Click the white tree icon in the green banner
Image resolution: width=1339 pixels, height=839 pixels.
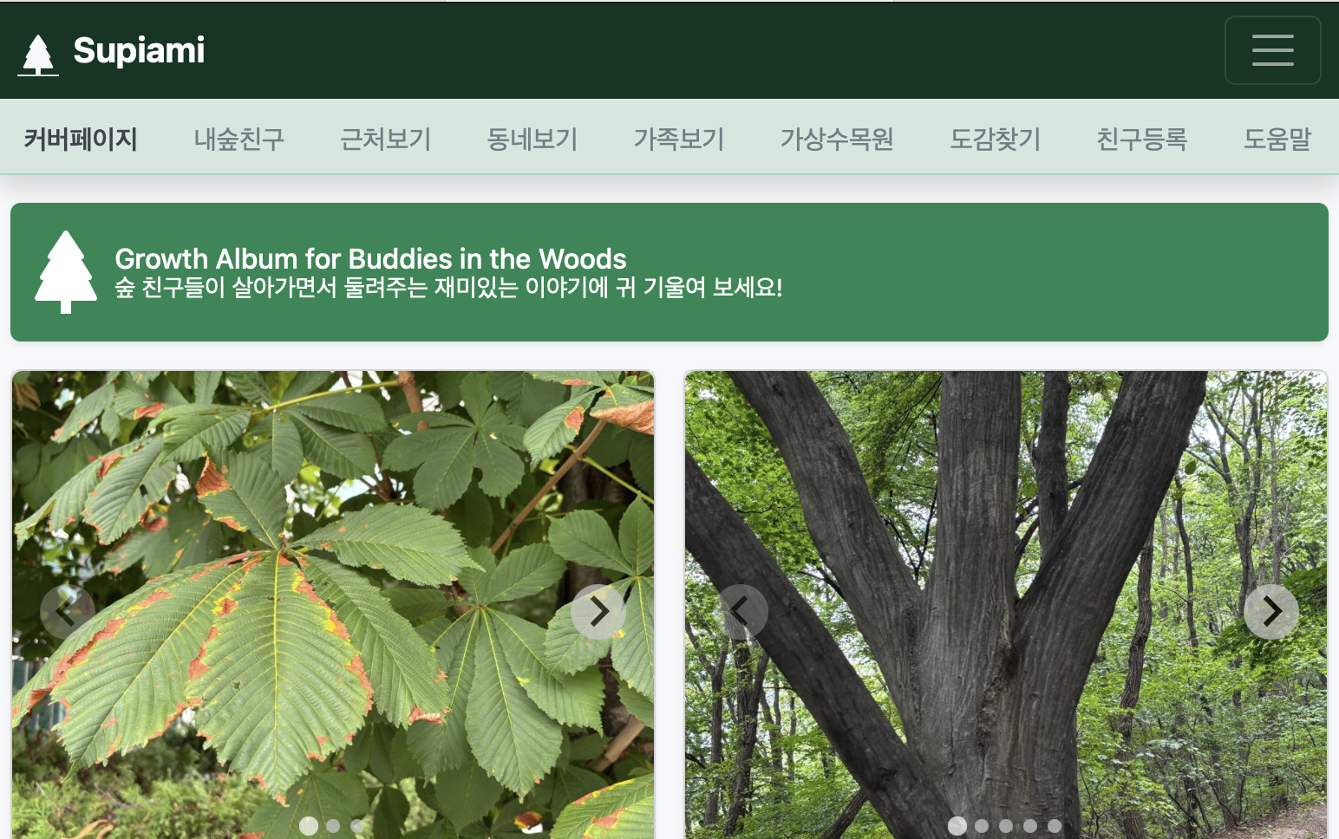pyautogui.click(x=66, y=272)
